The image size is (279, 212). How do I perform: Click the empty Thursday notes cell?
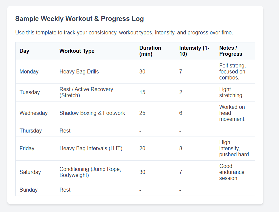tap(235, 131)
